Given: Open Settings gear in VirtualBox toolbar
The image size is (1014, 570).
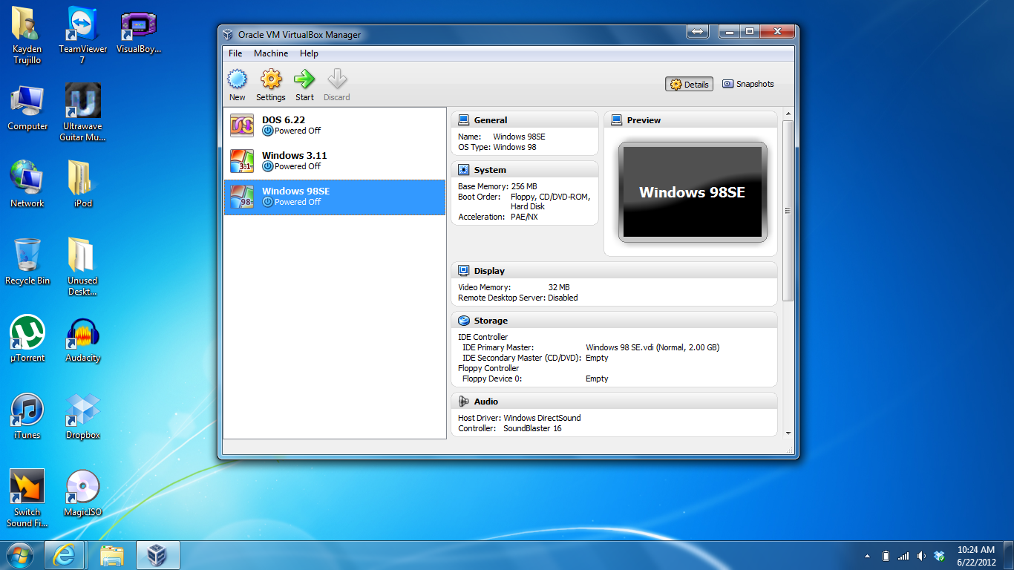Looking at the screenshot, I should [271, 79].
